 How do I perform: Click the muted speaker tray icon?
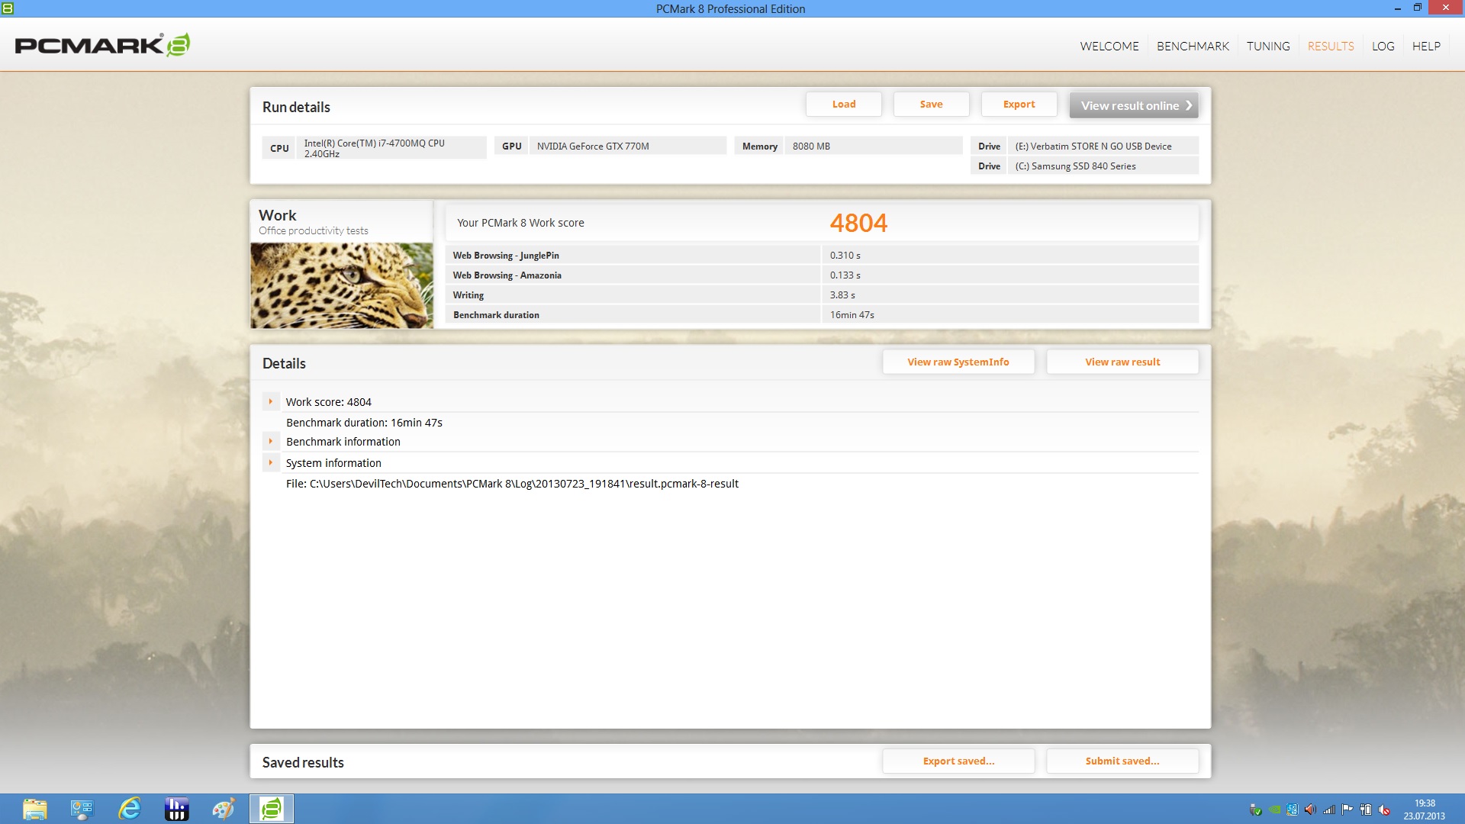[1384, 810]
